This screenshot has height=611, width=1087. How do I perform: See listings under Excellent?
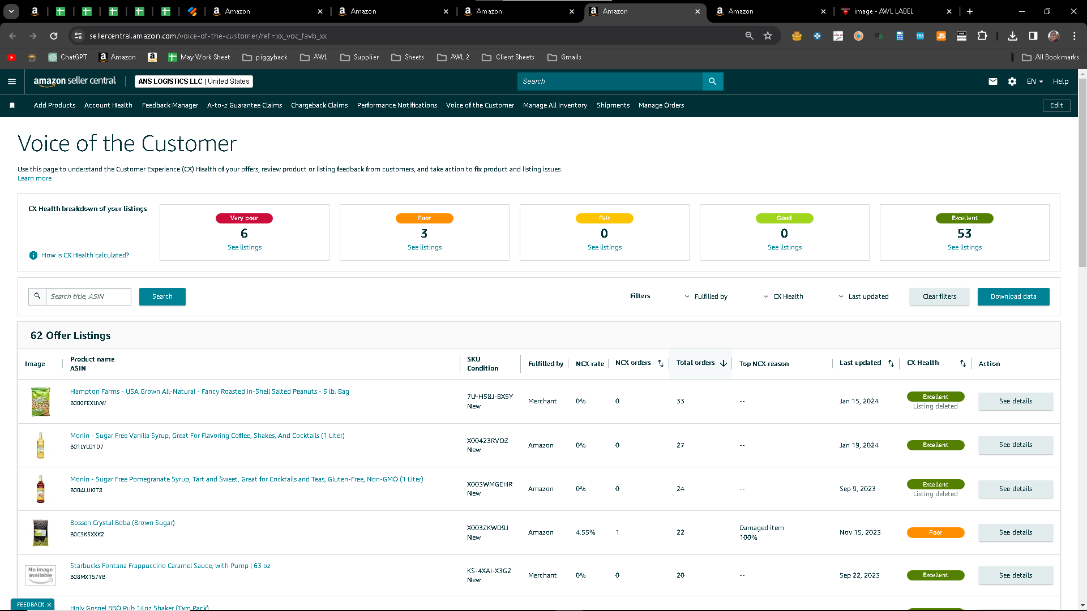(x=965, y=247)
